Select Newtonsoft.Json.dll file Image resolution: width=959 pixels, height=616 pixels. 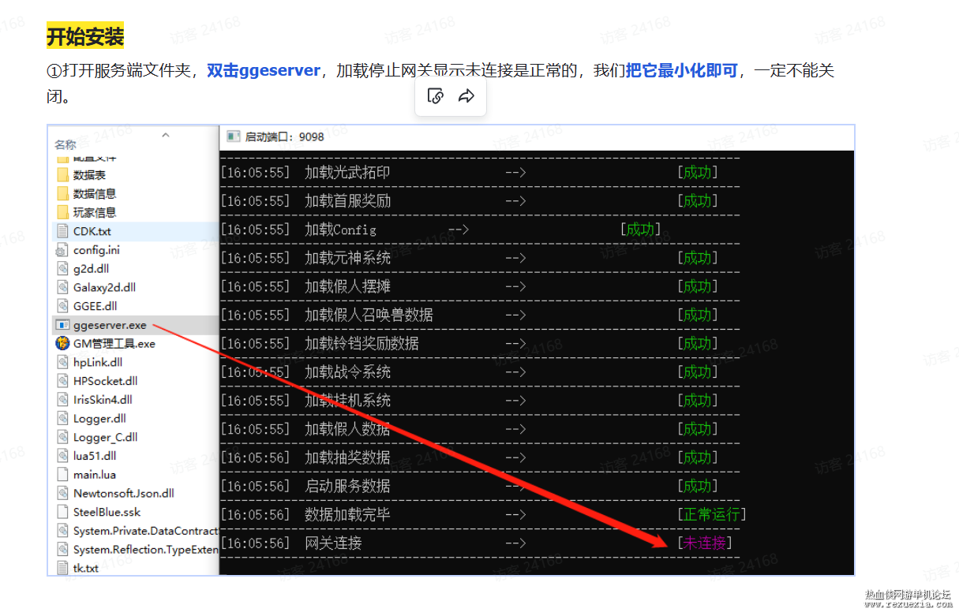[123, 493]
